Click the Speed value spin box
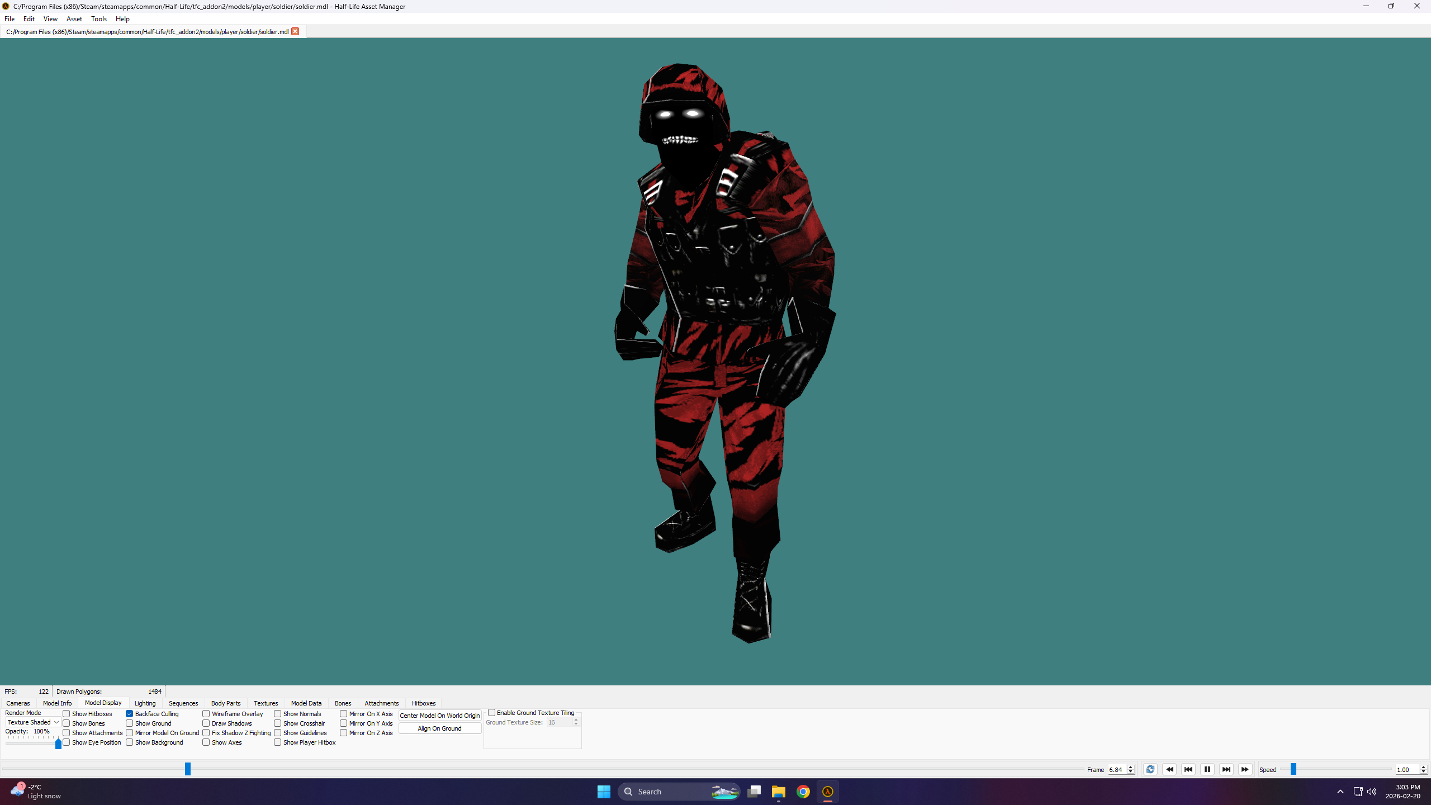This screenshot has width=1431, height=805. click(x=1411, y=770)
